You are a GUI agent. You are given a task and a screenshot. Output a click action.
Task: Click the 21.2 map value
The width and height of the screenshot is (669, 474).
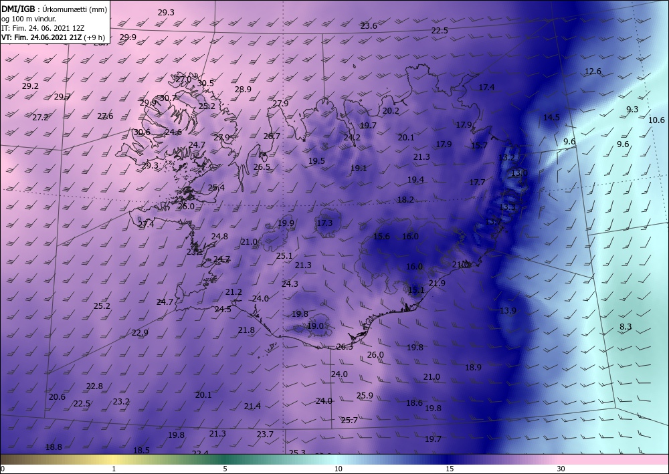point(233,292)
